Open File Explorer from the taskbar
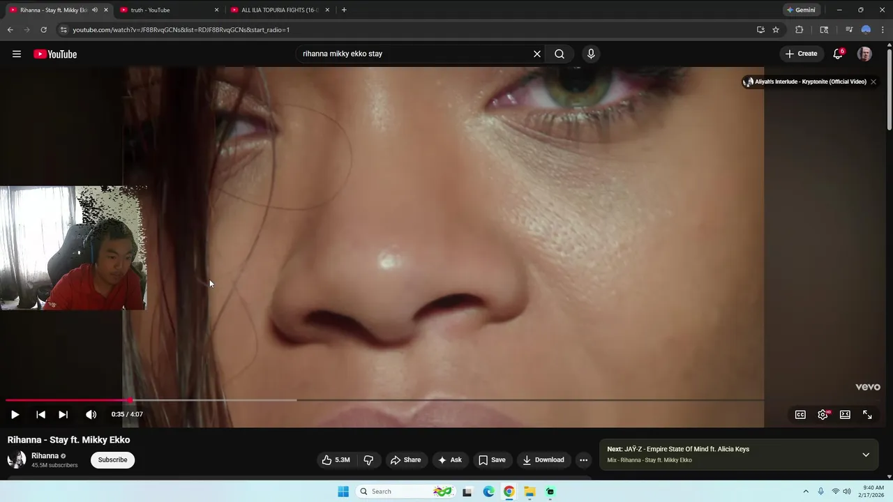 530,492
